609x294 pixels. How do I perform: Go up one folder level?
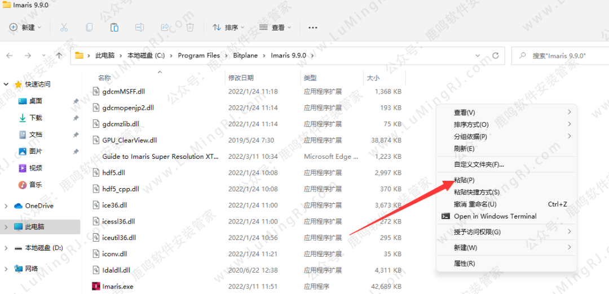tap(59, 55)
